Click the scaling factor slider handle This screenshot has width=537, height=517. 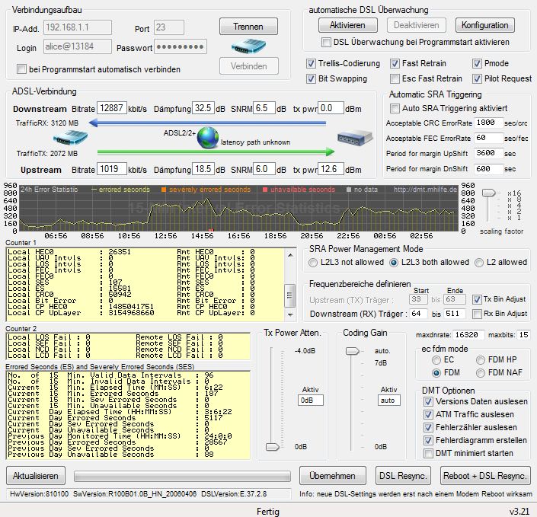pos(488,193)
